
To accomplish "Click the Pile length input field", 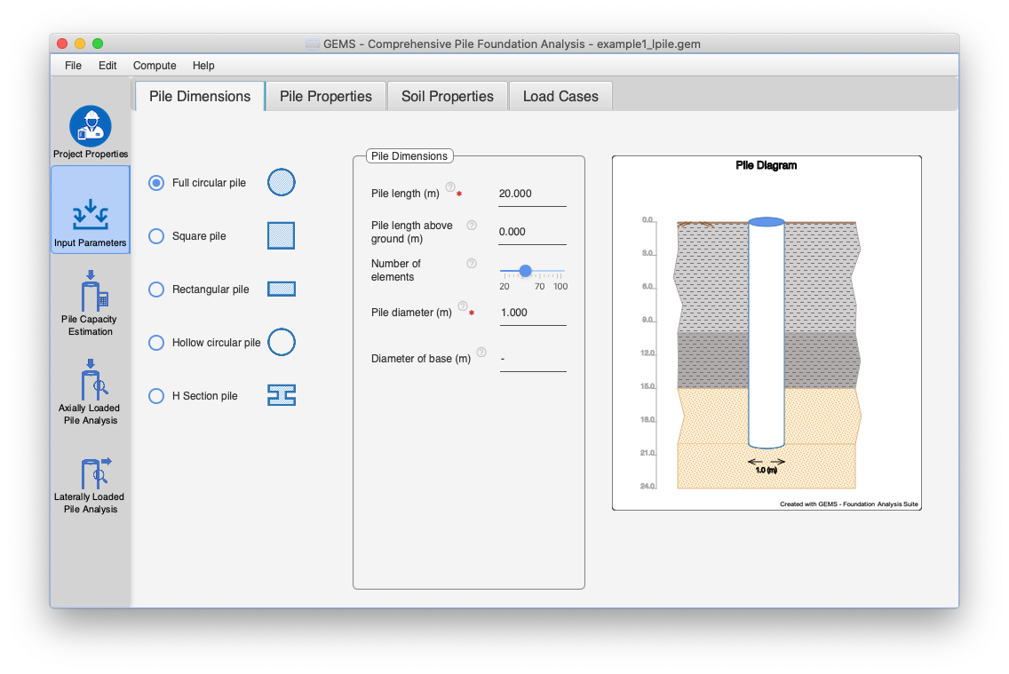I will click(x=531, y=194).
